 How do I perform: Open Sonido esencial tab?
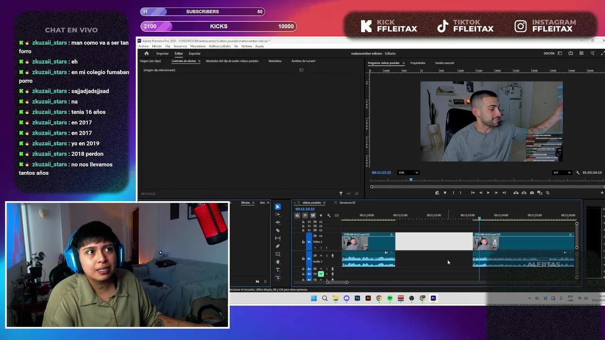(444, 63)
